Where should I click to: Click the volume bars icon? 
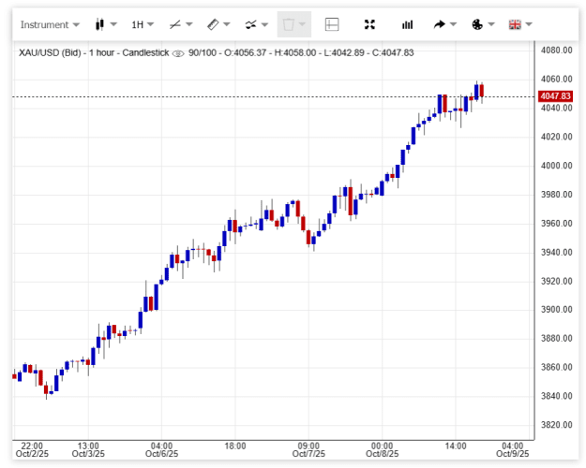coord(407,24)
